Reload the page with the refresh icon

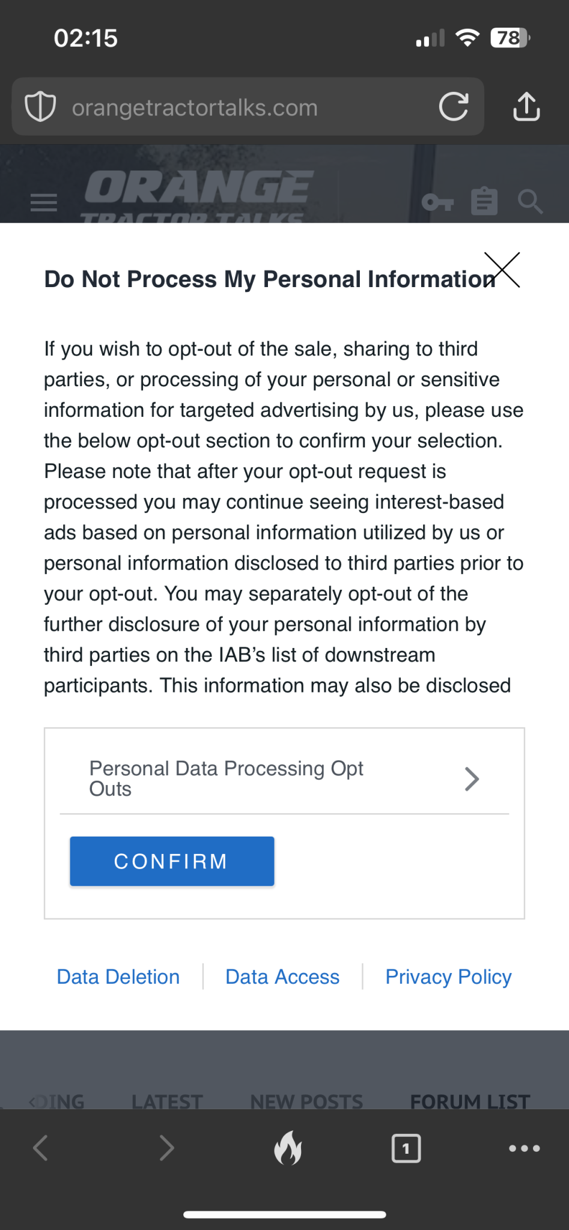pos(454,107)
